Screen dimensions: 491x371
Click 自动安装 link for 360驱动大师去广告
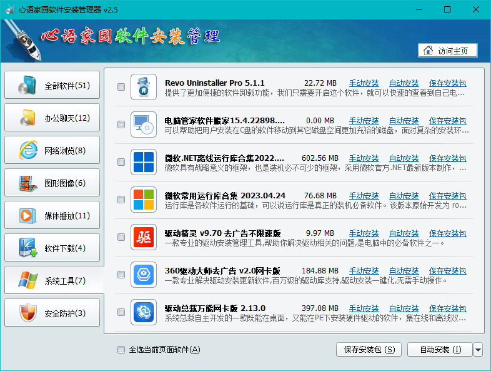pos(404,271)
